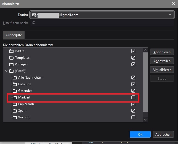Click the Templates folder icon
Image resolution: width=178 pixels, height=144 pixels.
tap(11, 58)
